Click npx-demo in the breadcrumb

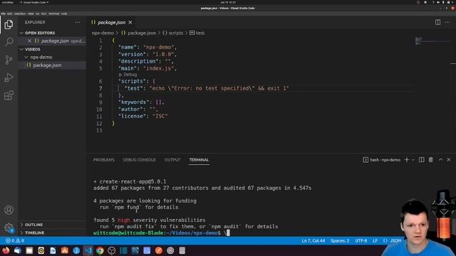pyautogui.click(x=103, y=33)
